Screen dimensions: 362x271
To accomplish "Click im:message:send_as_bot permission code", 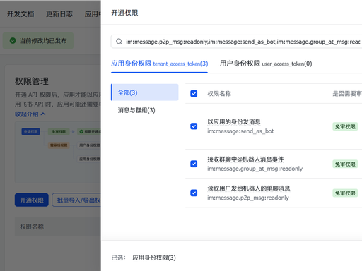I will tap(240, 131).
